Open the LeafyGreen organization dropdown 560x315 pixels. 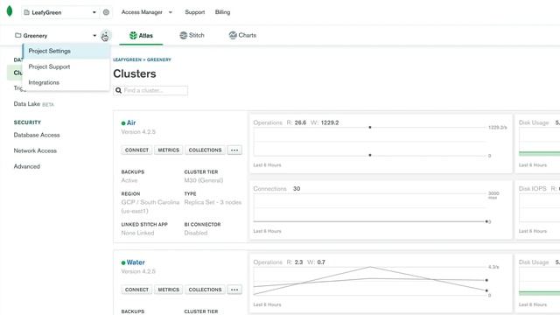[59, 12]
